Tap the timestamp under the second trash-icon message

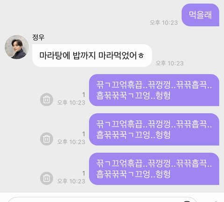(x=71, y=142)
